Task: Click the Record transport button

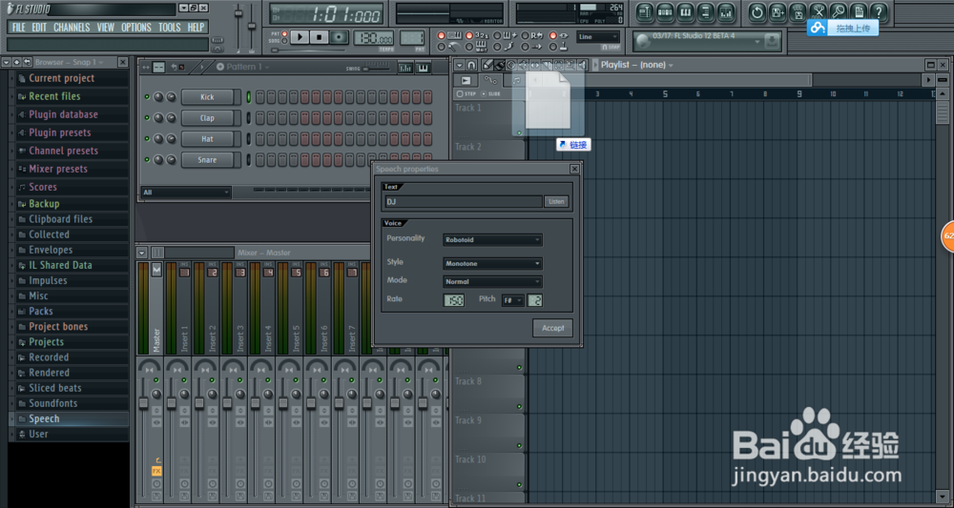Action: coord(340,37)
